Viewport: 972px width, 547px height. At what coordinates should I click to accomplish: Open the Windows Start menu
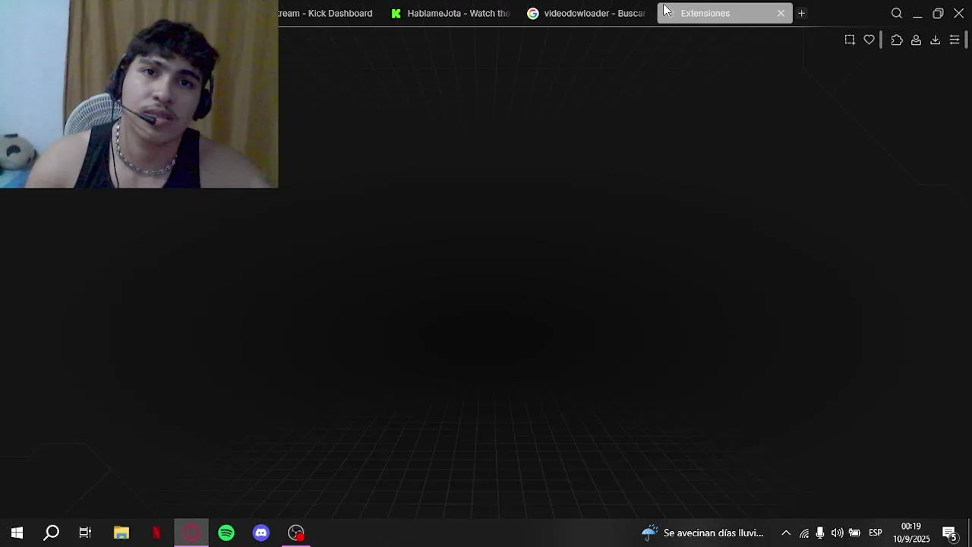click(17, 533)
